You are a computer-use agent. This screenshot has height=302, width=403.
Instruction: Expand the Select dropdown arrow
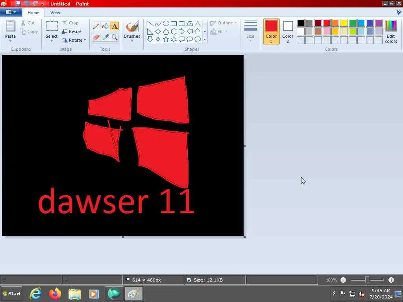pyautogui.click(x=52, y=41)
